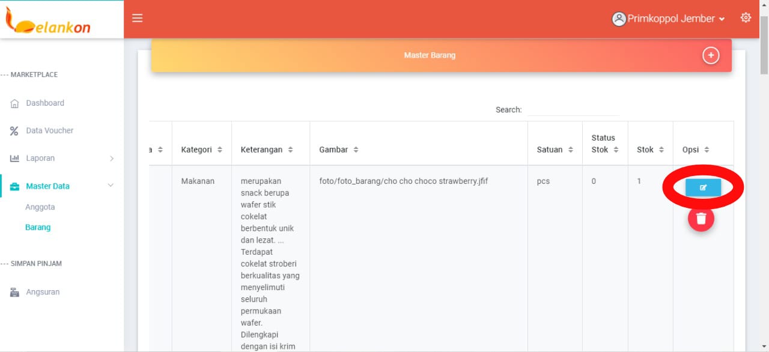Click the plus icon to add barang

click(711, 55)
